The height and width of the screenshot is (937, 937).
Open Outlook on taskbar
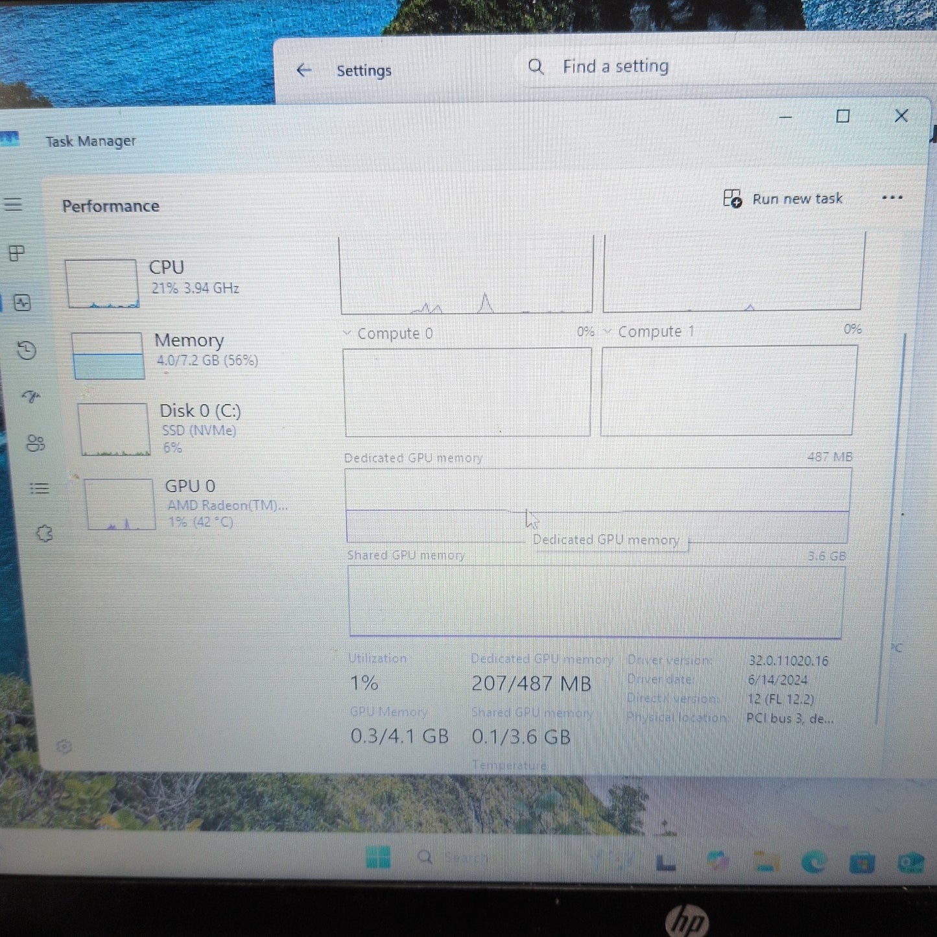point(910,863)
